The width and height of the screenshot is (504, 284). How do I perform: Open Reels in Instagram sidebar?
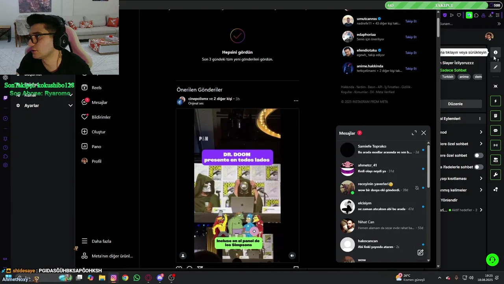91,88
